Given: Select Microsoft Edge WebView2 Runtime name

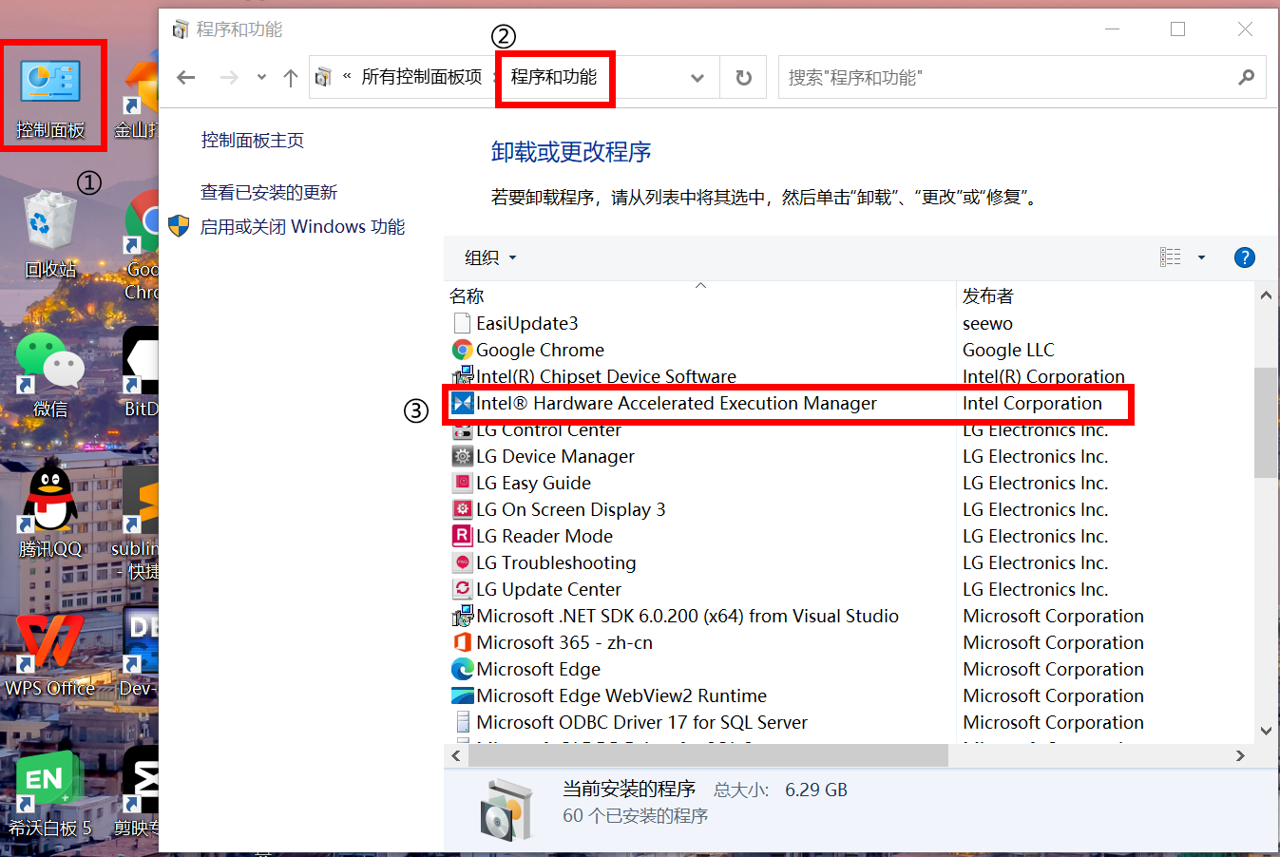Looking at the screenshot, I should pos(621,695).
